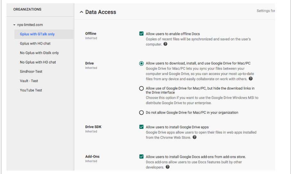
Task: Choose Do not allow Google Drive radio
Action: pos(141,112)
